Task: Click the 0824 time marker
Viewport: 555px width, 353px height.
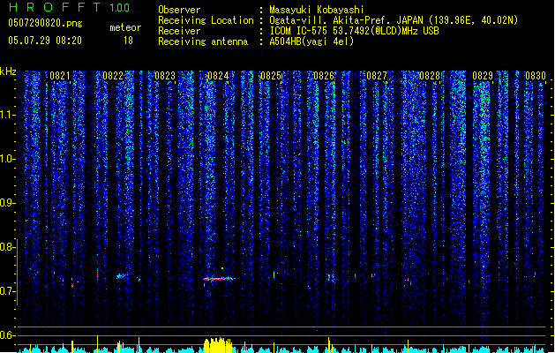Action: pyautogui.click(x=218, y=76)
